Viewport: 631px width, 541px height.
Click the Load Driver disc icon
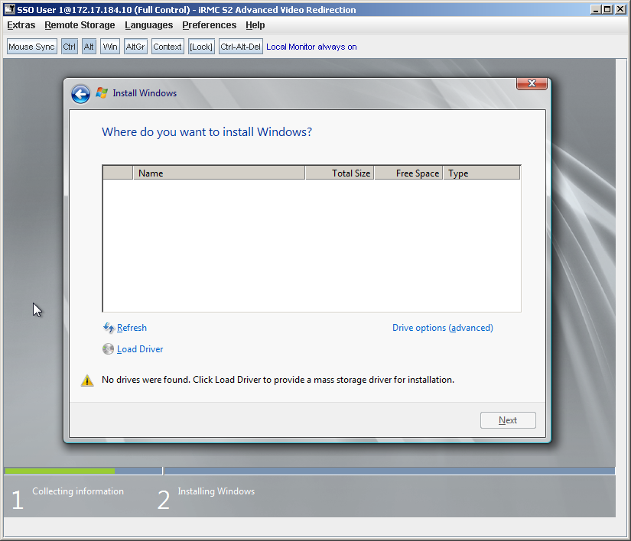(108, 349)
